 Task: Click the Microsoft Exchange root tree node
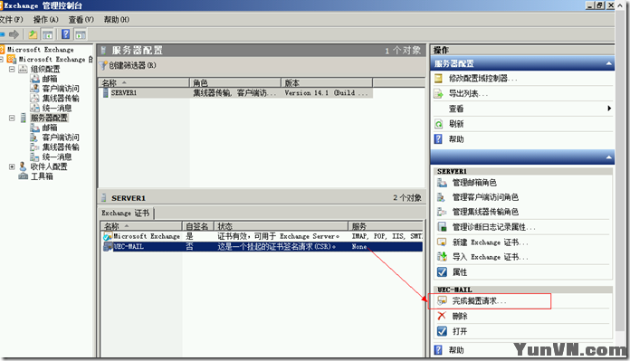point(40,50)
